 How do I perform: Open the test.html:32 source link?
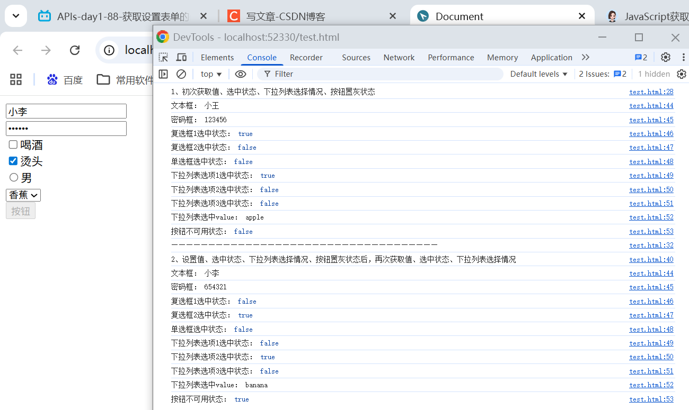click(x=651, y=245)
